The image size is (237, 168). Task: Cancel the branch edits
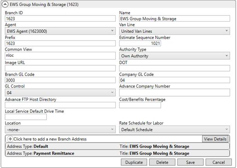click(x=218, y=162)
